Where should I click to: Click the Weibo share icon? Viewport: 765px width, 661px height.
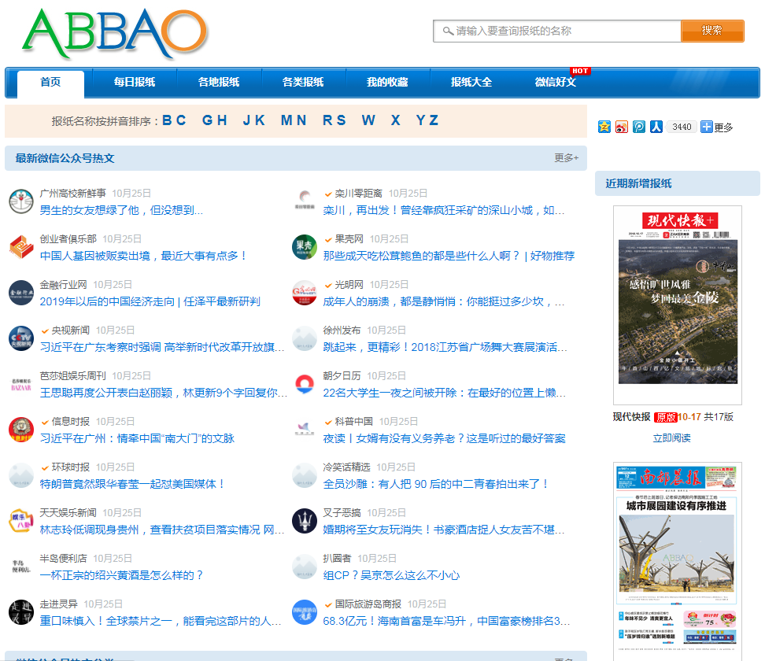tap(622, 127)
